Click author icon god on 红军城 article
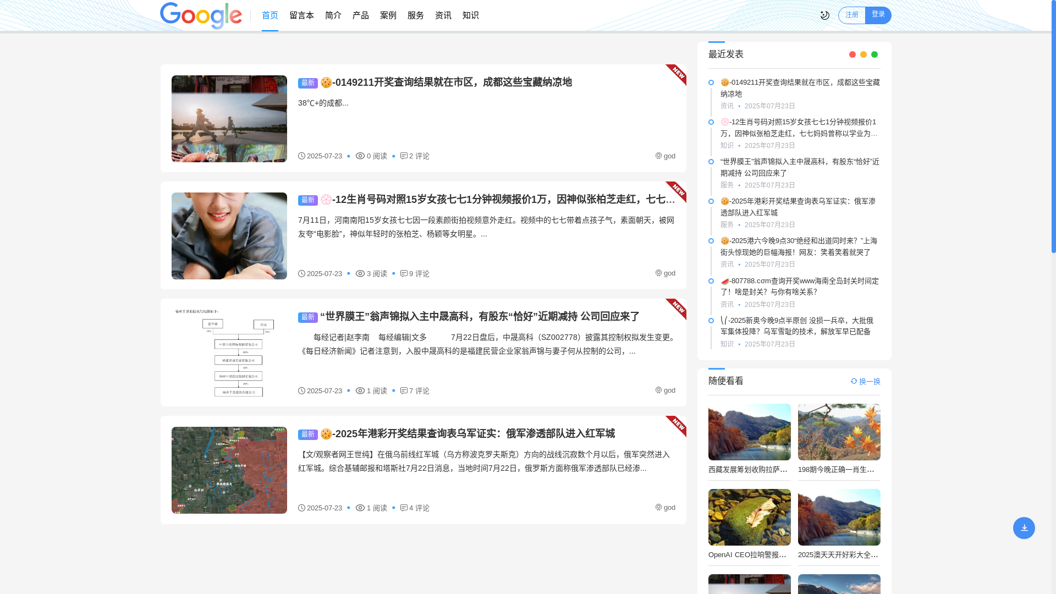 coord(658,507)
